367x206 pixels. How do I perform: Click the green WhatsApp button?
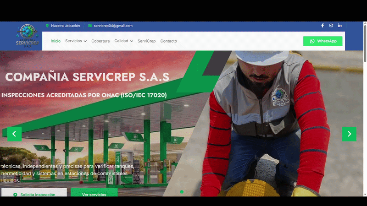click(323, 41)
